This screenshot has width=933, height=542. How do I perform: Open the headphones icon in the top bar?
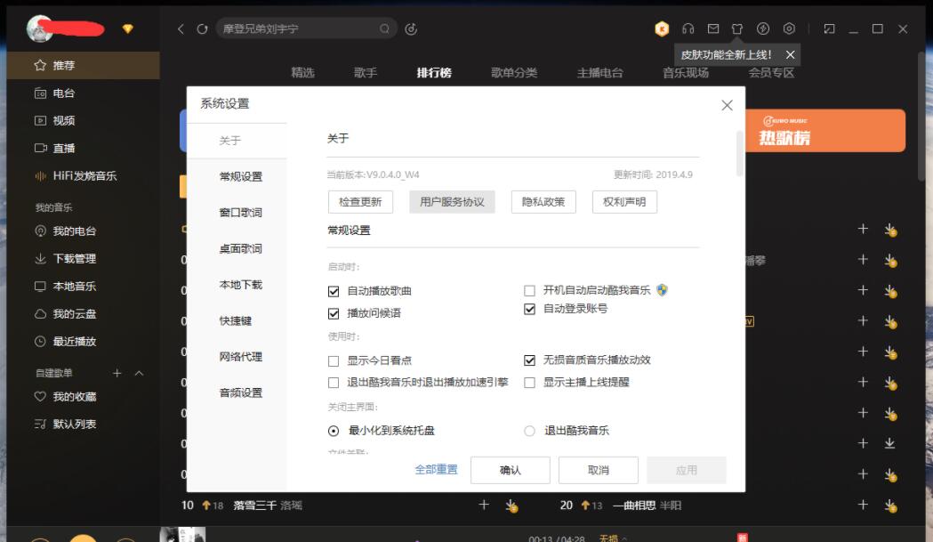tap(688, 28)
